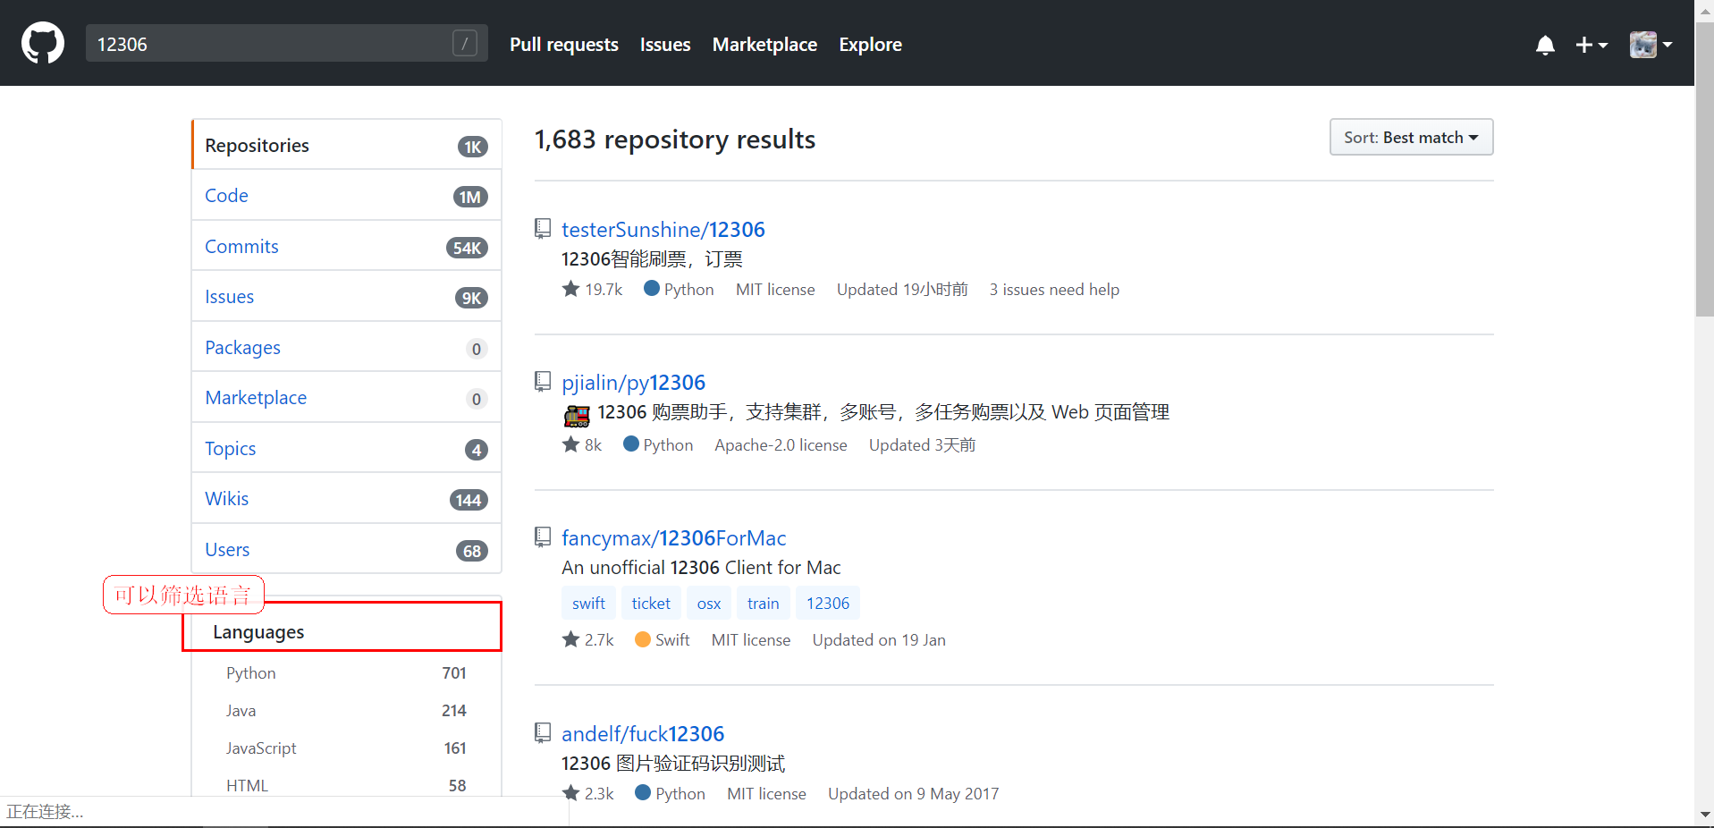1714x828 pixels.
Task: Show Topics search results
Action: pyautogui.click(x=346, y=448)
